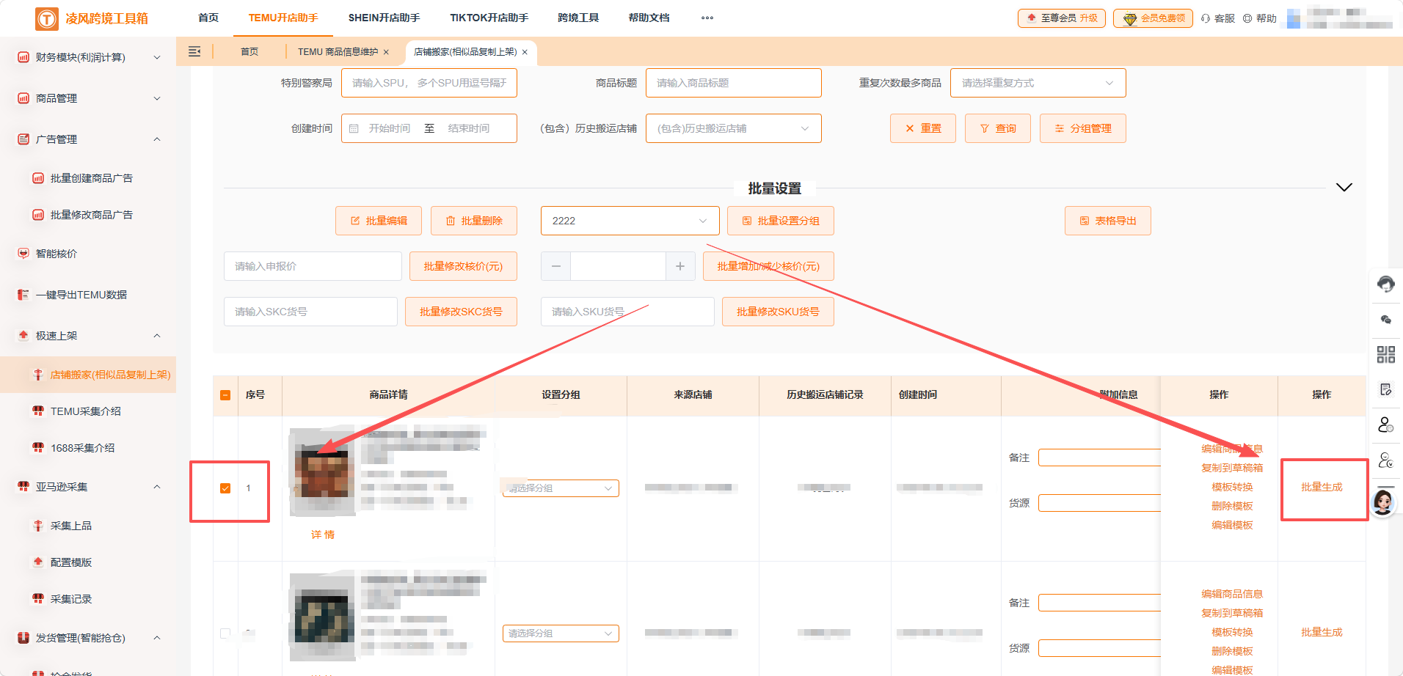Open the WeChat chat icon on right edge
The height and width of the screenshot is (676, 1403).
1385,319
